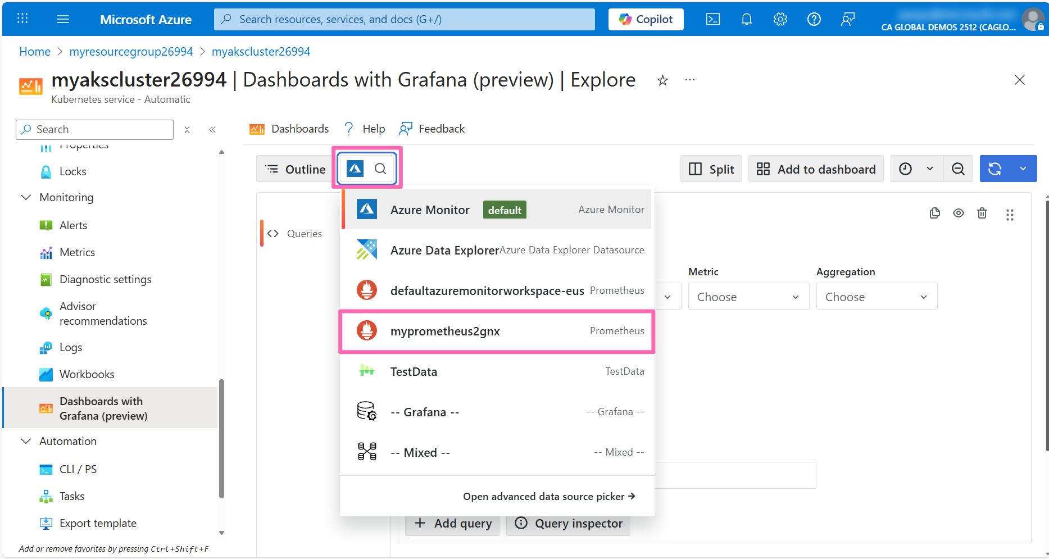Open the notifications bell
Image resolution: width=1049 pixels, height=559 pixels.
point(746,19)
